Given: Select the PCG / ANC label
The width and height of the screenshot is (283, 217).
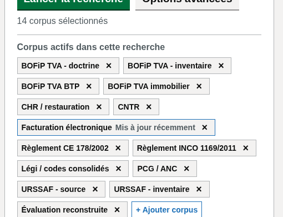Looking at the screenshot, I should [x=157, y=169].
